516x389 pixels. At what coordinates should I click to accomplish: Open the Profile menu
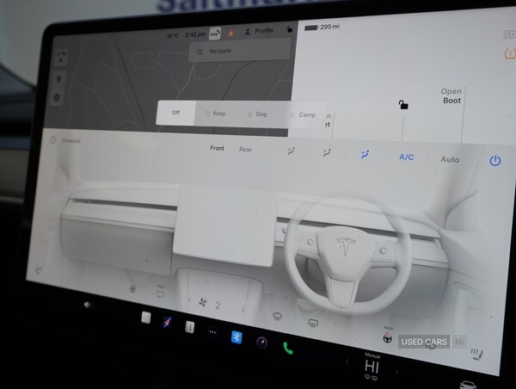click(259, 31)
